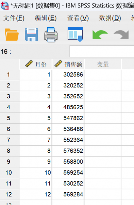Screen dimensions: 134x205
Task: Click sales cell 552364
Action: [x=68, y=140]
